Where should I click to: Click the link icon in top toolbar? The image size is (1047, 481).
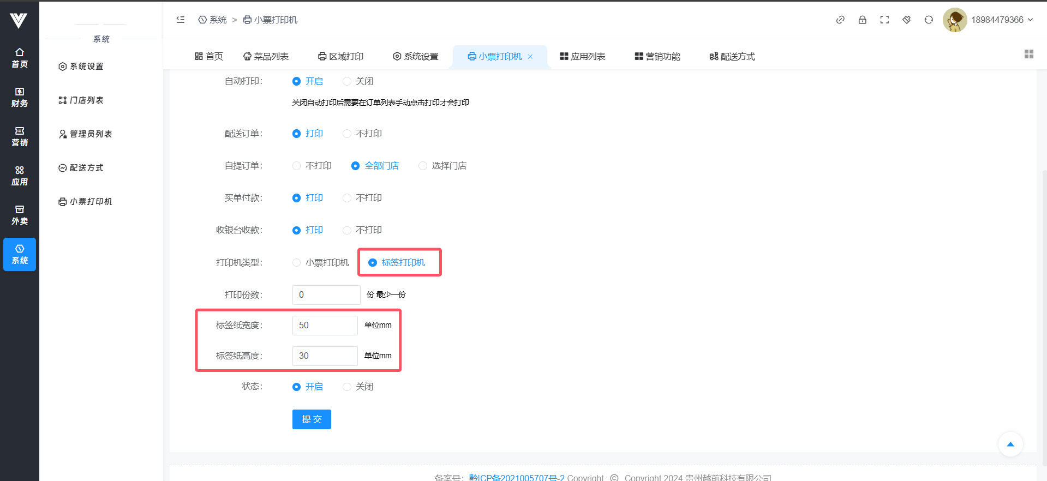[840, 20]
